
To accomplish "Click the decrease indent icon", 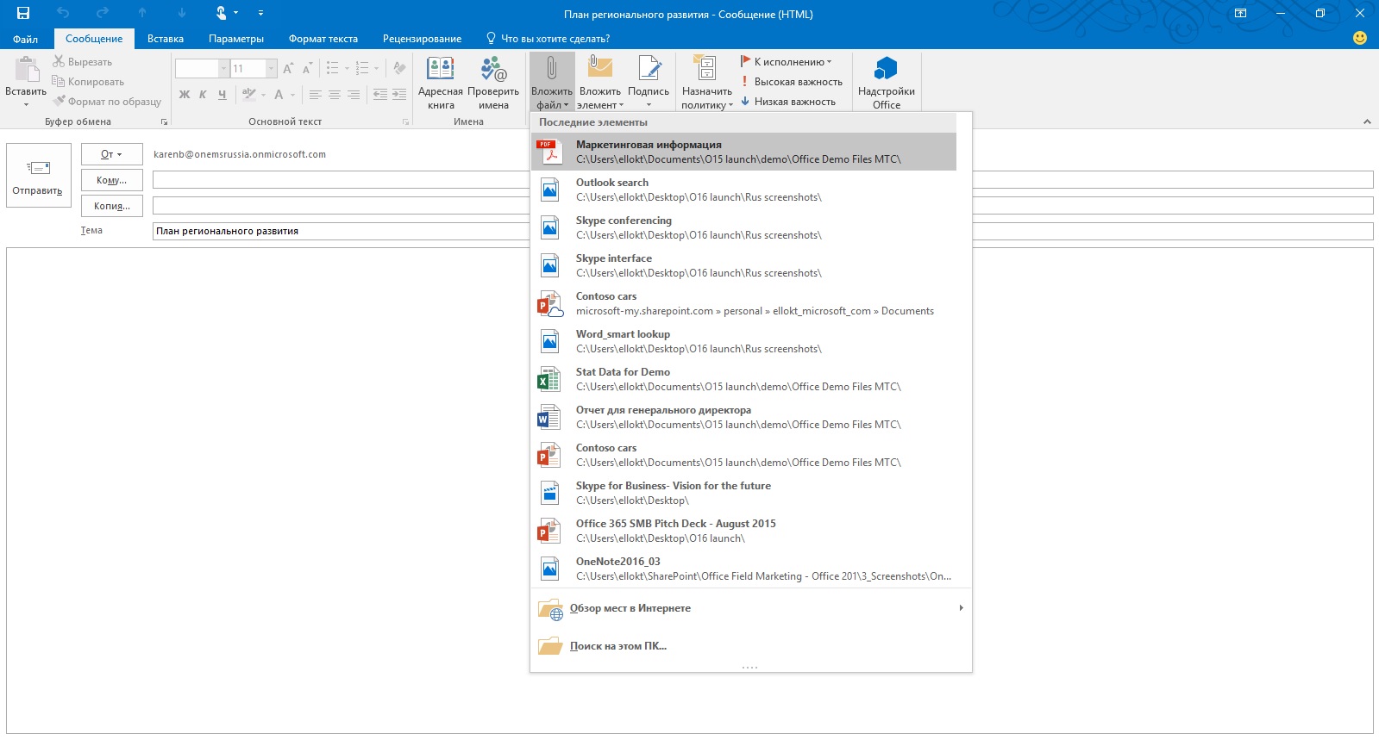I will tap(379, 95).
